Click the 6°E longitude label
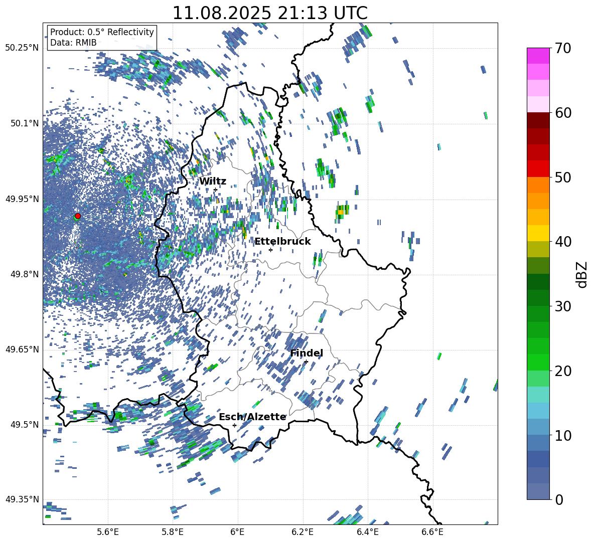Screen dimensions: 594x542 point(237,532)
